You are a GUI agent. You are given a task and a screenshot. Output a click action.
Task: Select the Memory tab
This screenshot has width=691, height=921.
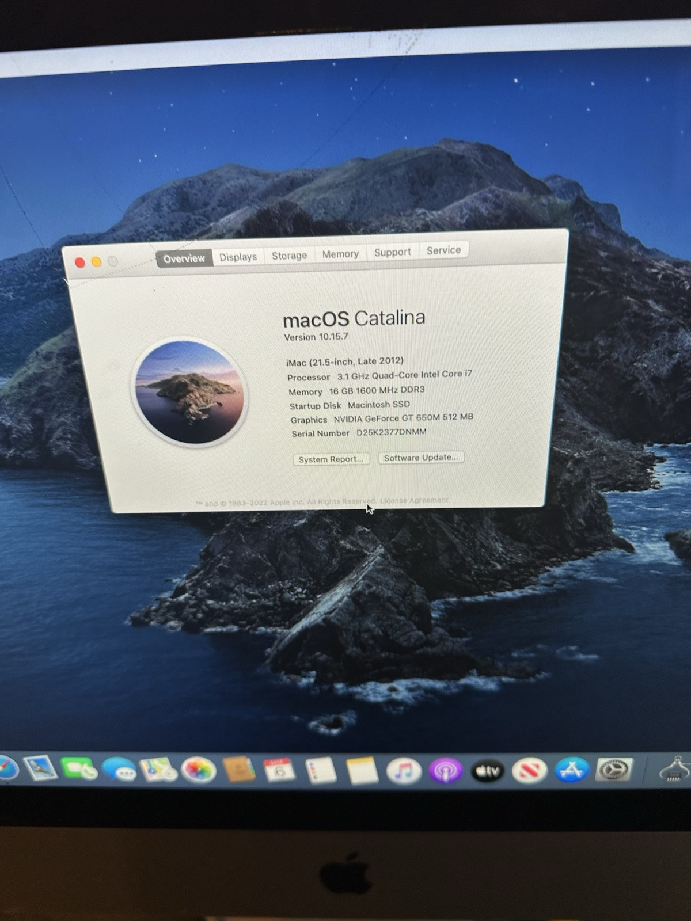tap(340, 254)
